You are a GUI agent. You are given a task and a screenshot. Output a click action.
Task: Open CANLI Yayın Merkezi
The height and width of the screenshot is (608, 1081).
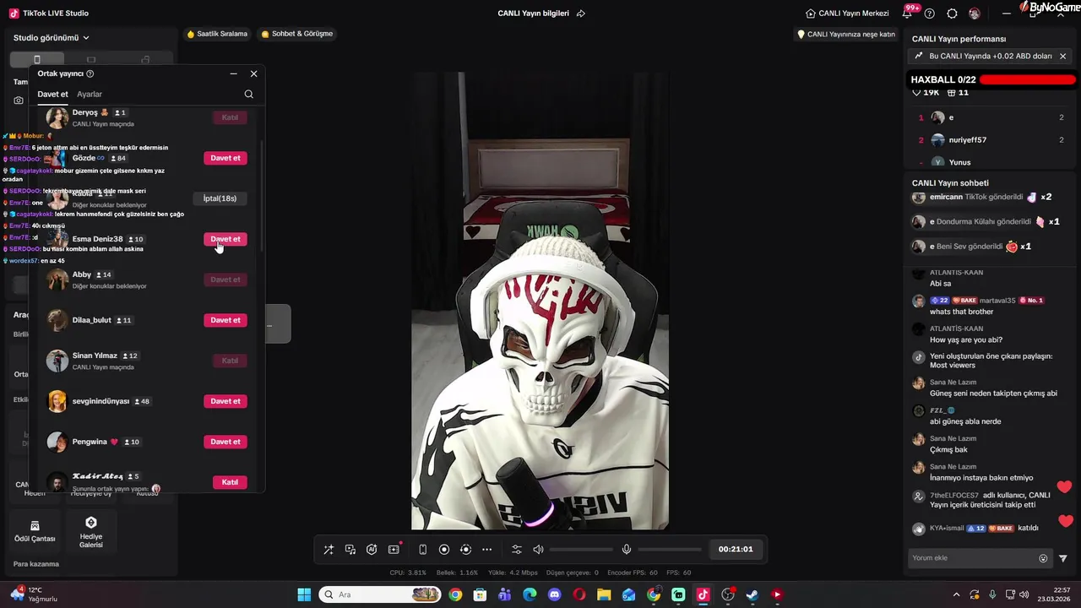[847, 14]
